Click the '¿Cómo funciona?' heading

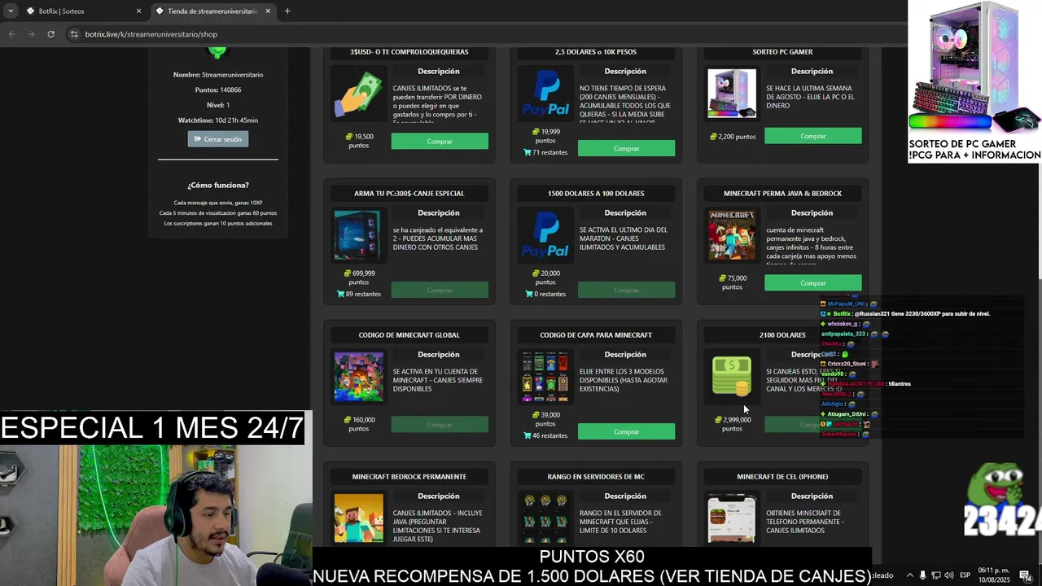click(218, 186)
